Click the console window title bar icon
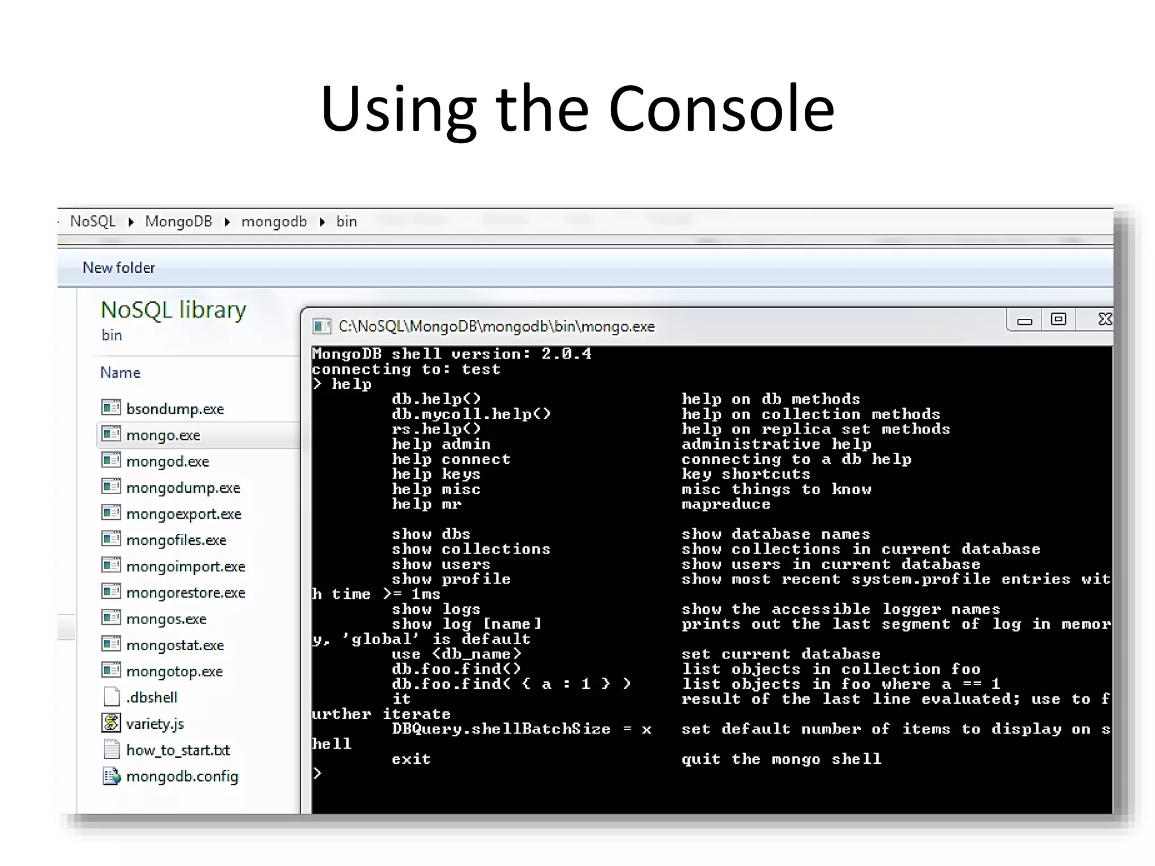Viewport: 1155px width, 866px height. pyautogui.click(x=321, y=326)
